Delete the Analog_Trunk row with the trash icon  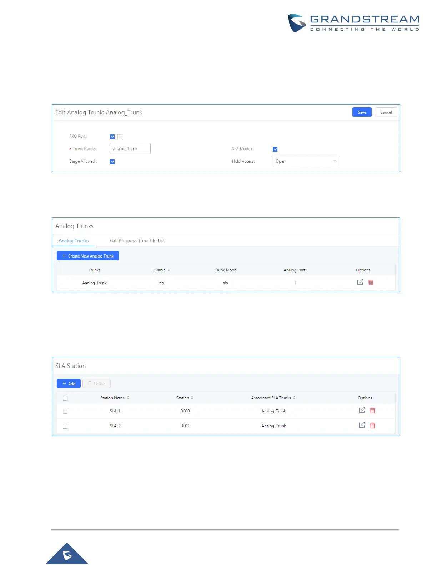point(371,282)
